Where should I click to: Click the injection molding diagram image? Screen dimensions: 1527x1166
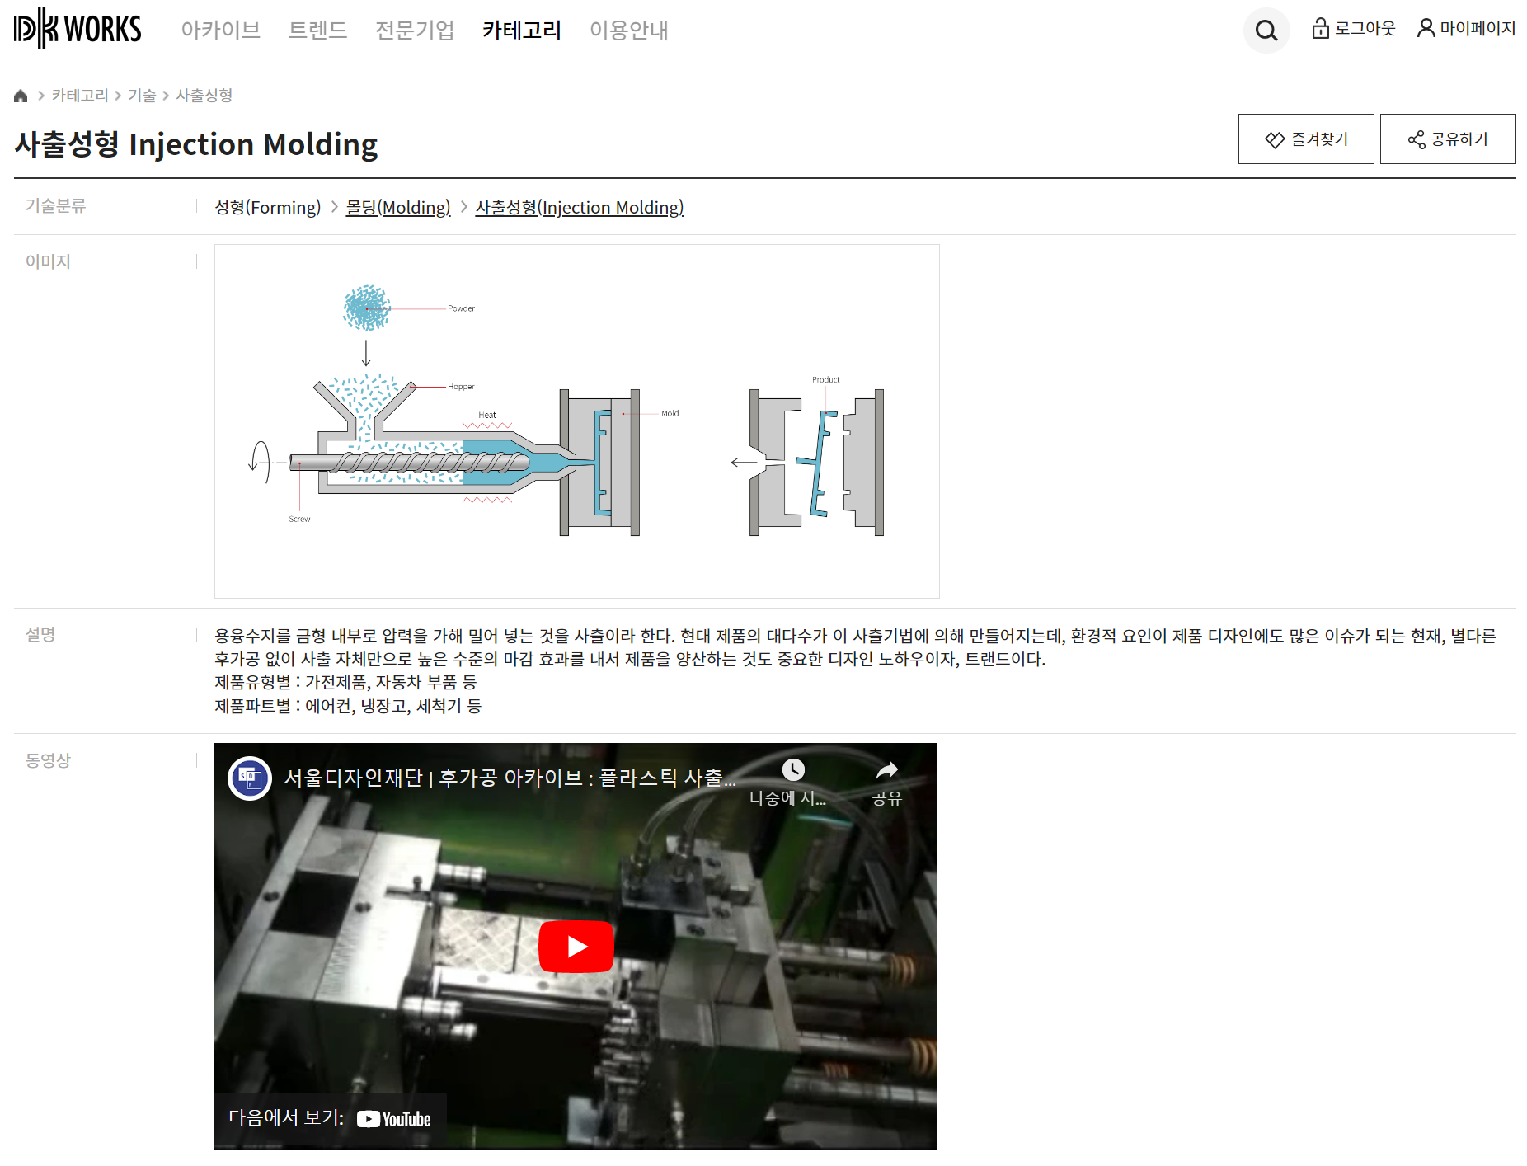[x=576, y=421]
